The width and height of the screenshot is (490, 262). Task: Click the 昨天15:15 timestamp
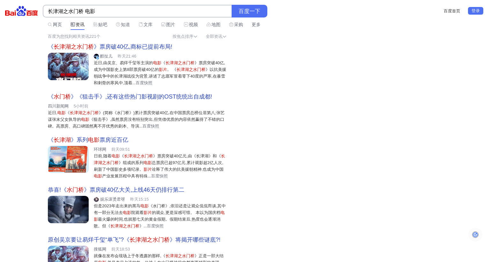coord(139,199)
